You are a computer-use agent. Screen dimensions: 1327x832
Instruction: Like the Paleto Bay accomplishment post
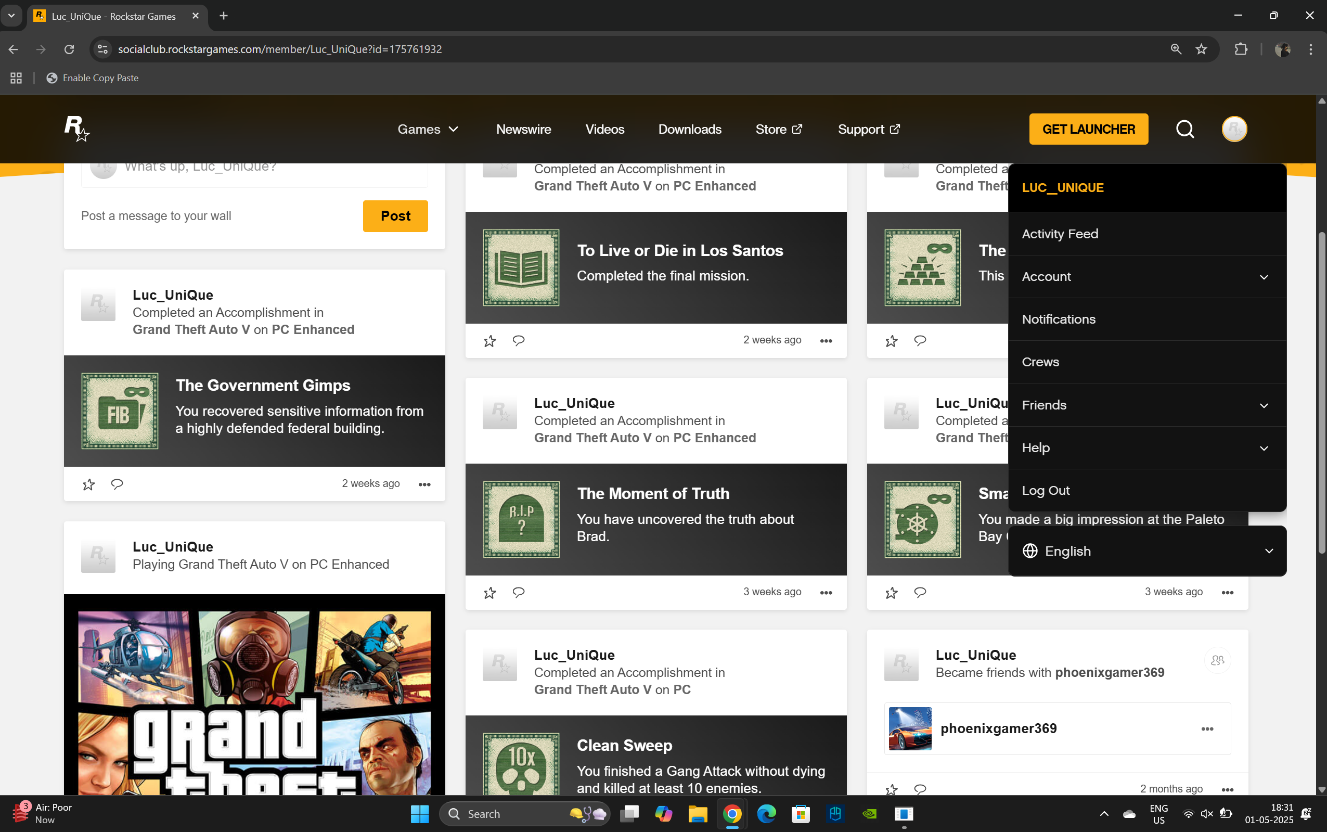click(x=892, y=593)
